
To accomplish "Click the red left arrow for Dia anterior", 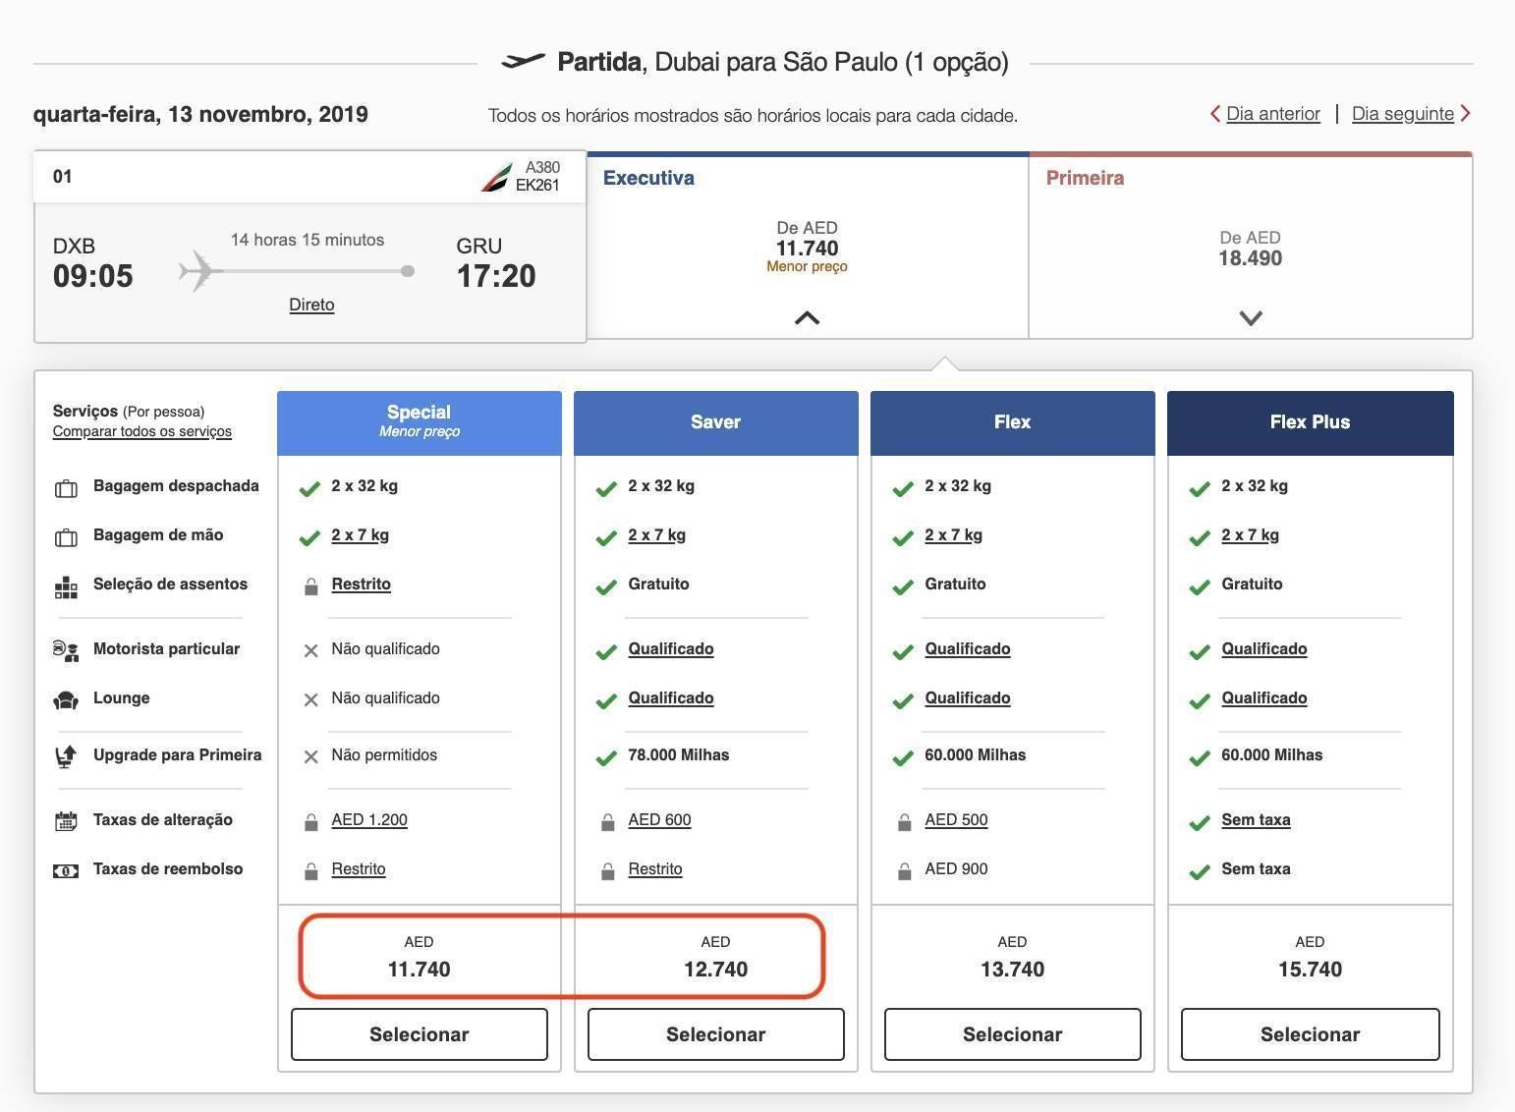I will (1215, 114).
